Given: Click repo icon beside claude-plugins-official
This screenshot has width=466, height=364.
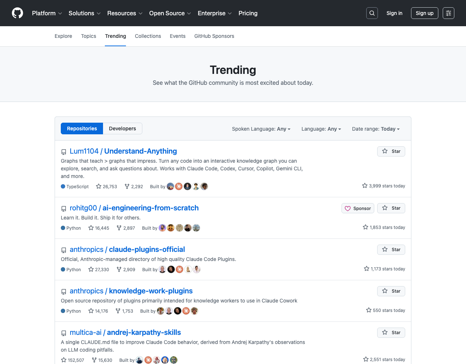Looking at the screenshot, I should pyautogui.click(x=64, y=250).
